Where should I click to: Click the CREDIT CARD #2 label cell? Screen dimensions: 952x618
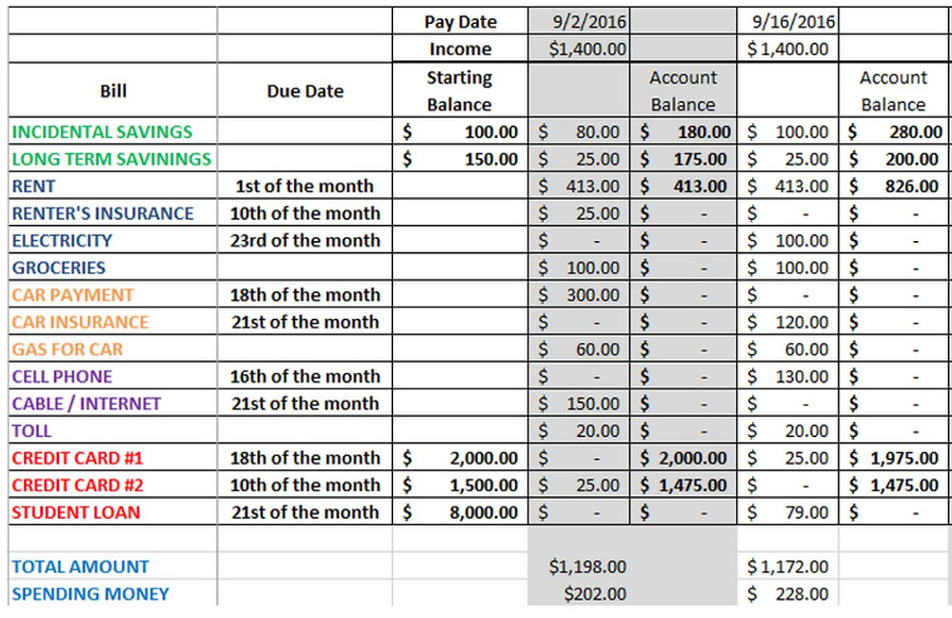[112, 485]
